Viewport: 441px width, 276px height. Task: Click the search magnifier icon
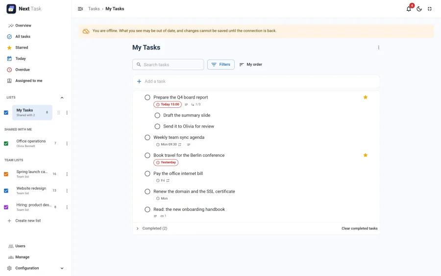139,64
